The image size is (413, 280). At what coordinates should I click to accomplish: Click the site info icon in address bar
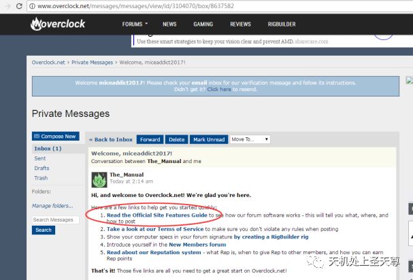click(x=32, y=6)
